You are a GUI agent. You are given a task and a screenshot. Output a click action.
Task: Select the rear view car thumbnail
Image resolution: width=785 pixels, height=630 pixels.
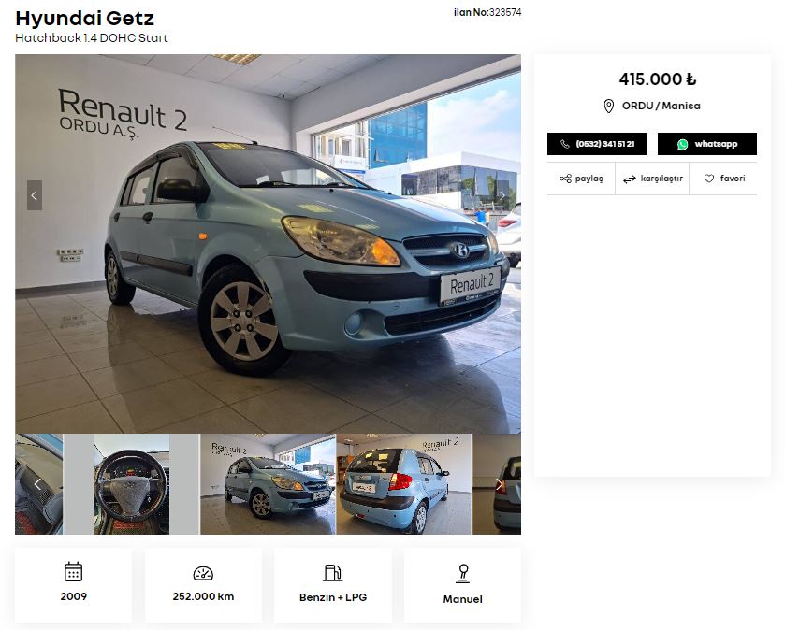click(x=403, y=484)
